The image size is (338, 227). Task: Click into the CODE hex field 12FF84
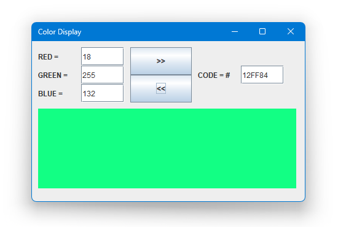click(x=262, y=75)
